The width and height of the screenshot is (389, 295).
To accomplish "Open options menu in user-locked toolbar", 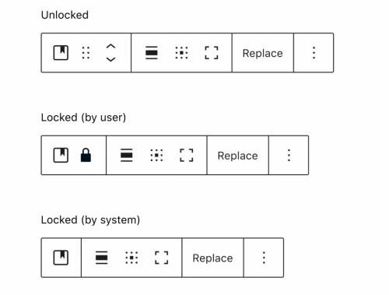I will (x=289, y=155).
